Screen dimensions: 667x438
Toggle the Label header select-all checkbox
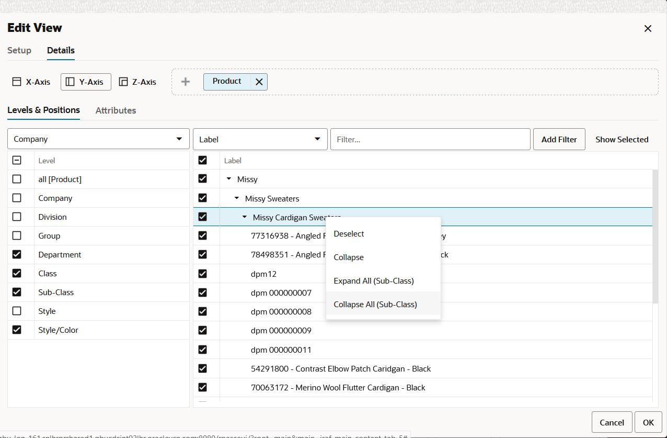click(203, 160)
